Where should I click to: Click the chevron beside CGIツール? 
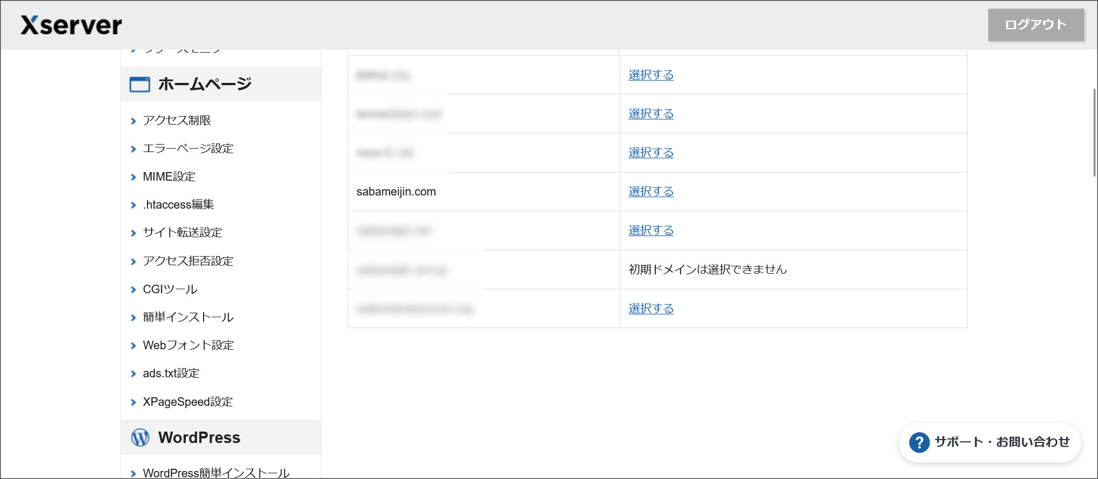(133, 290)
